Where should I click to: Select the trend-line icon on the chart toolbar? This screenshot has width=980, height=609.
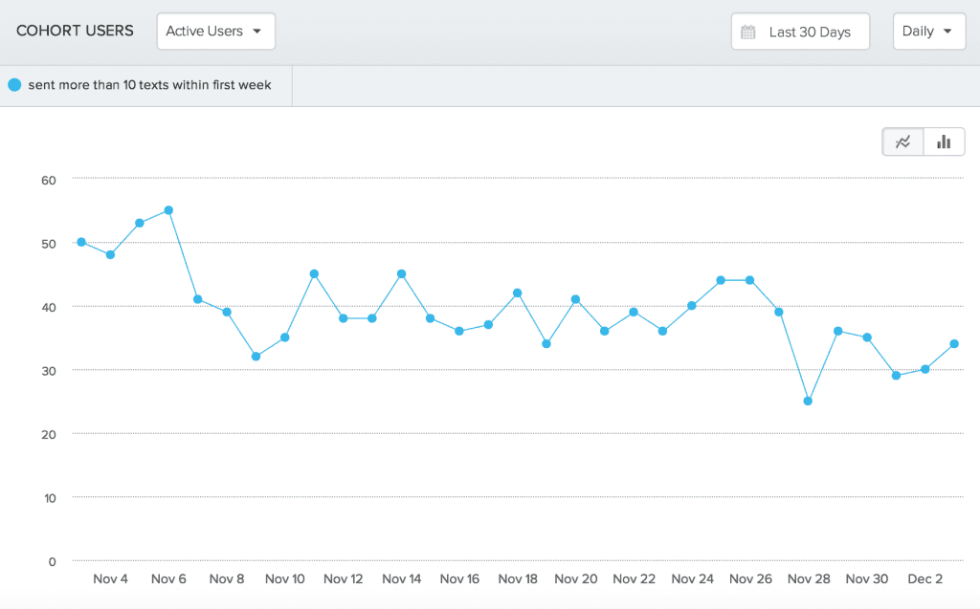coord(902,141)
